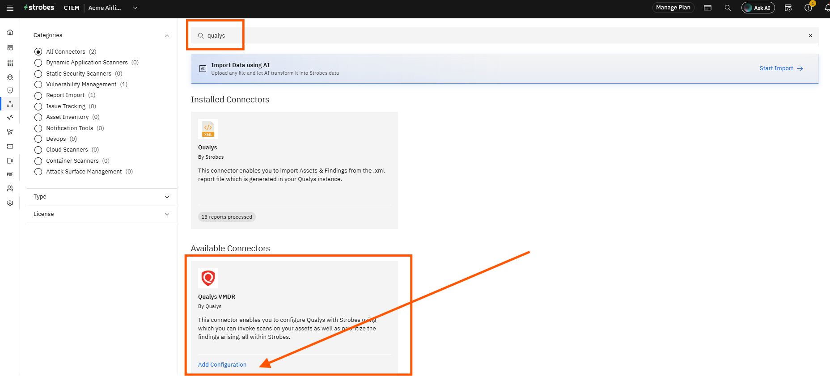830x376 pixels.
Task: Click the AI import icon in the banner
Action: click(203, 68)
